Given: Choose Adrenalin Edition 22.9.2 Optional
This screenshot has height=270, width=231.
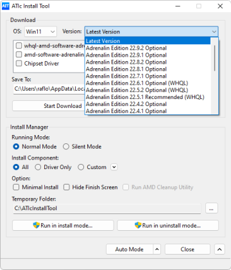Looking at the screenshot, I should coord(148,48).
